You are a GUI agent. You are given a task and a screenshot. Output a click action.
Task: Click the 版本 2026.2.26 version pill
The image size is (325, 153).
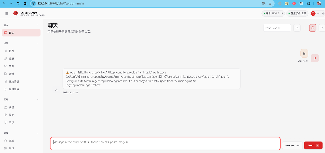(x=273, y=13)
